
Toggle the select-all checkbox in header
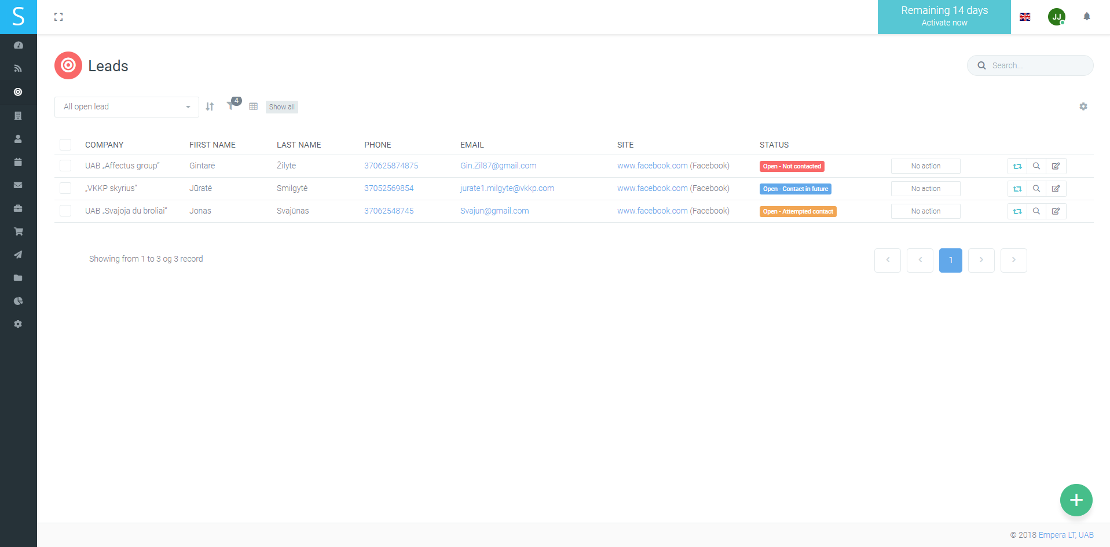pyautogui.click(x=65, y=145)
